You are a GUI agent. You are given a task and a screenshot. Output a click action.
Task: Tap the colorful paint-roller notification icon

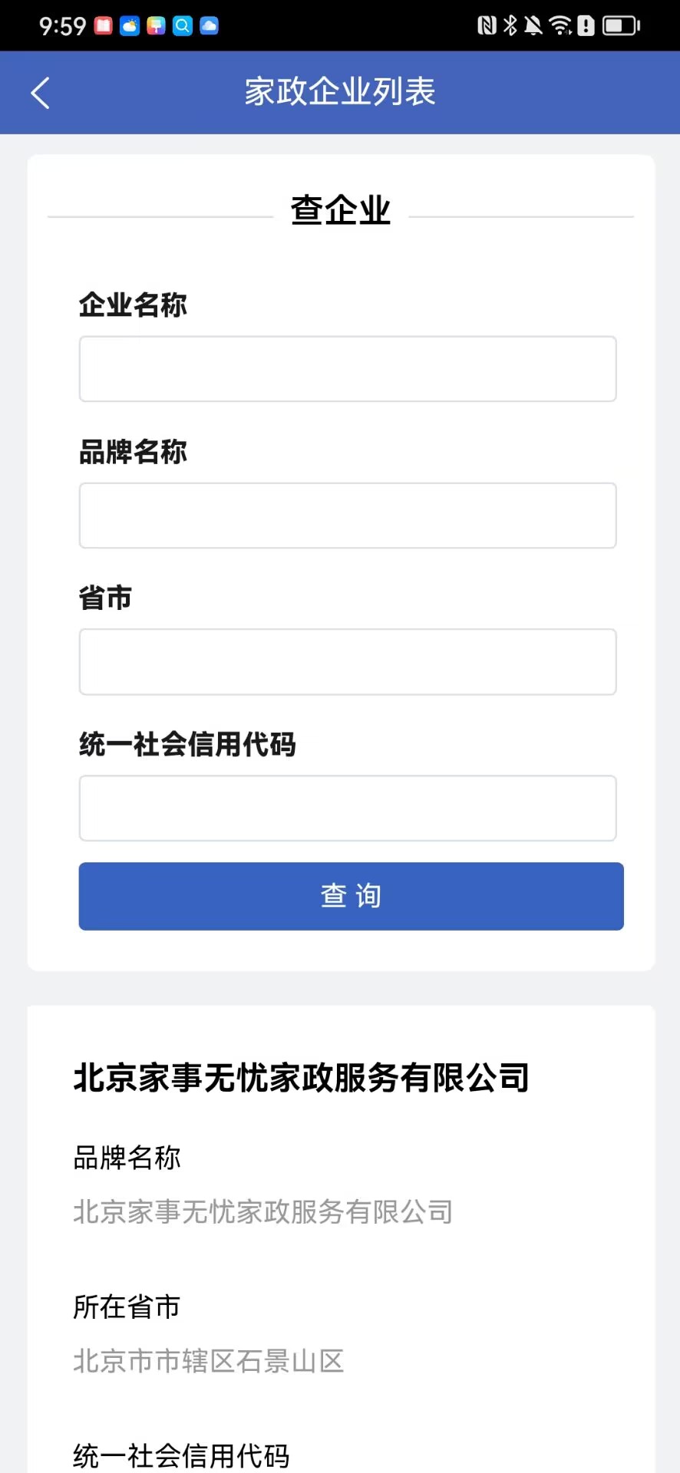coord(157,26)
